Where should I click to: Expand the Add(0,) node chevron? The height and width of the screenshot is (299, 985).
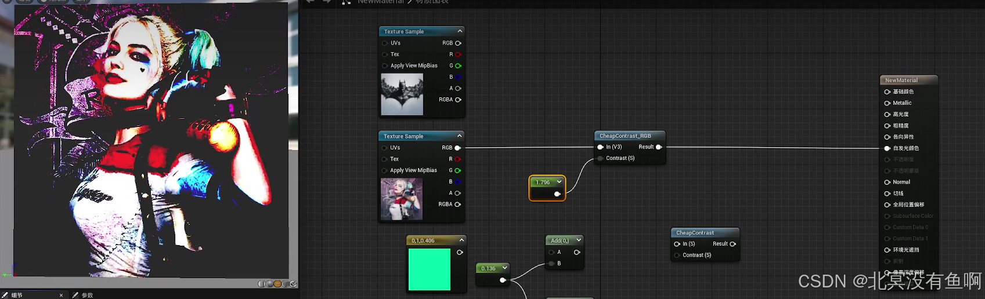point(579,240)
